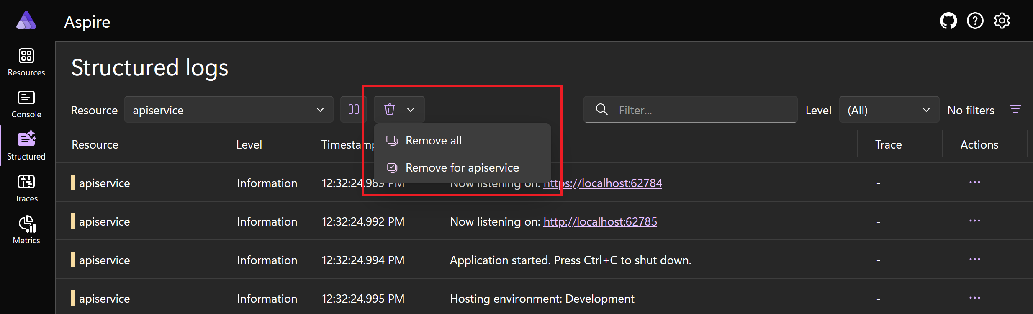Open the http://localhost:62785 link
Screen dimensions: 1033x314
600,221
